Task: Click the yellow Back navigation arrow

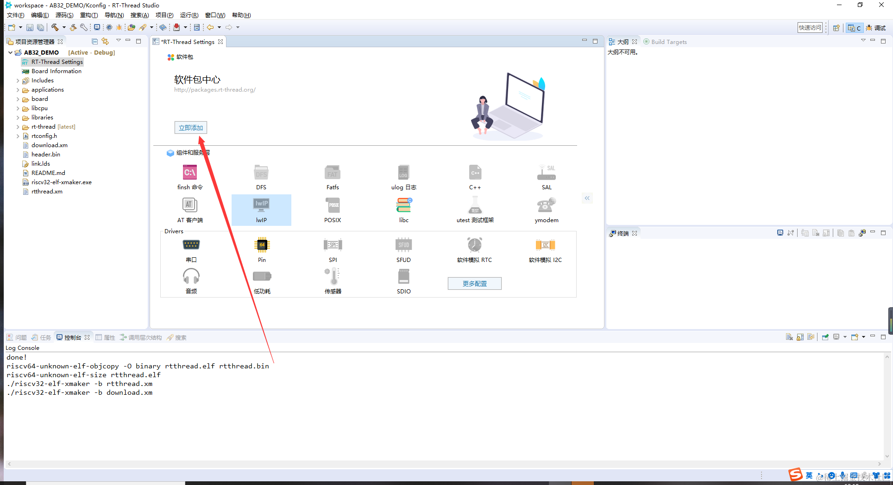Action: 210,27
